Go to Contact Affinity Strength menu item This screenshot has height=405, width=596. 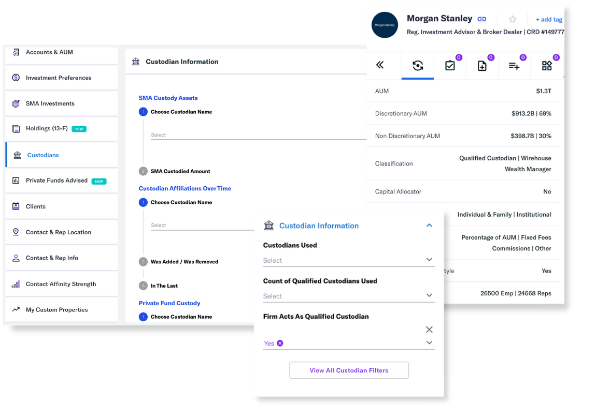coord(62,284)
